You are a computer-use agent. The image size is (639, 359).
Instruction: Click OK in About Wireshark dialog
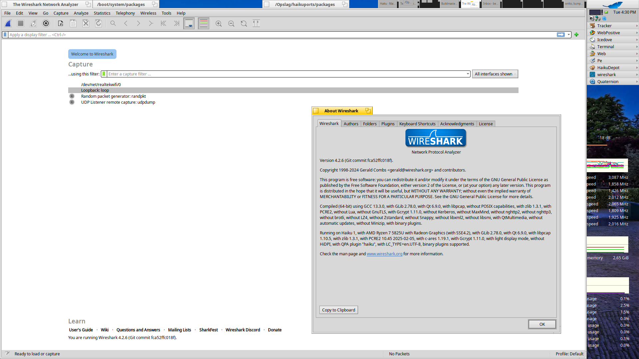click(542, 324)
